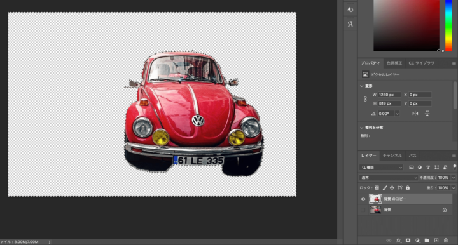Open the blend mode 通常 dropdown
Screen dimensions: 458x245
tap(389, 178)
